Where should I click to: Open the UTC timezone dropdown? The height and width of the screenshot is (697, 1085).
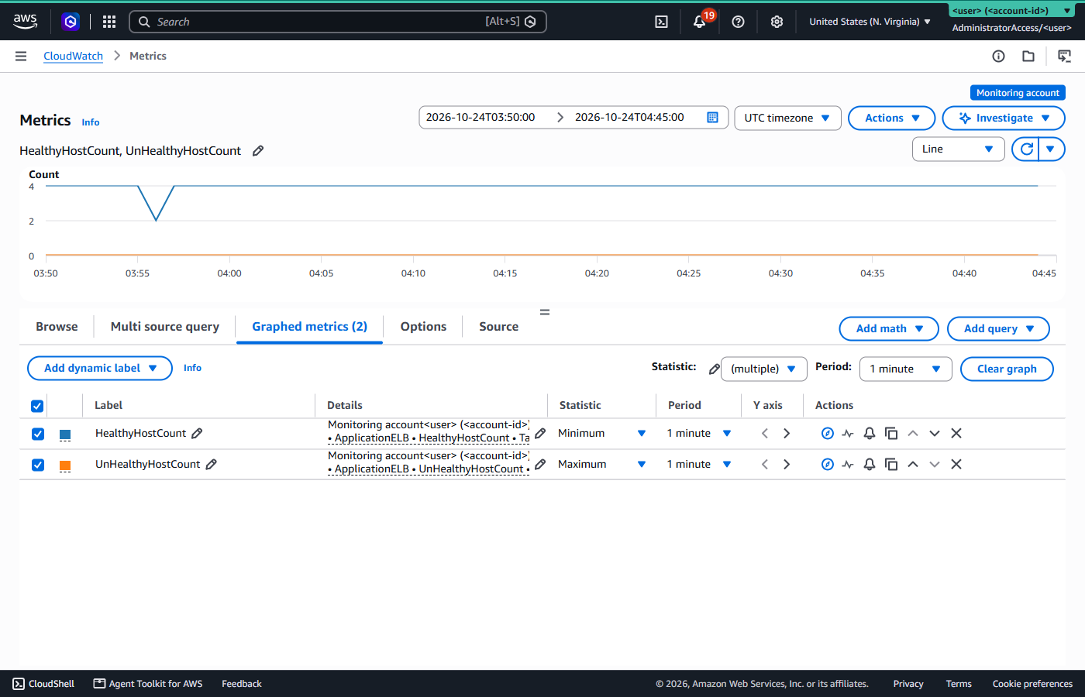pos(787,118)
